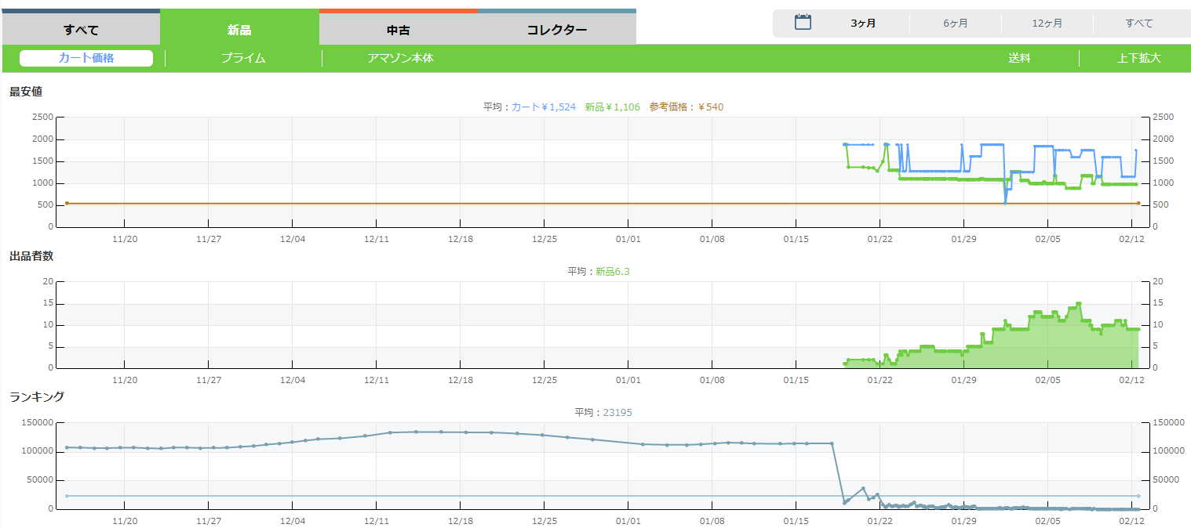Toggle 送料 inclusion in prices

pyautogui.click(x=1018, y=58)
